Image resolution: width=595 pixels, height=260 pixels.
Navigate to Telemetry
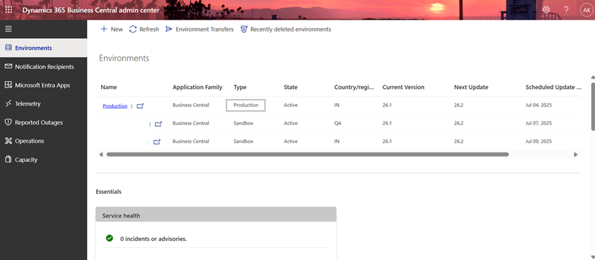(x=28, y=104)
